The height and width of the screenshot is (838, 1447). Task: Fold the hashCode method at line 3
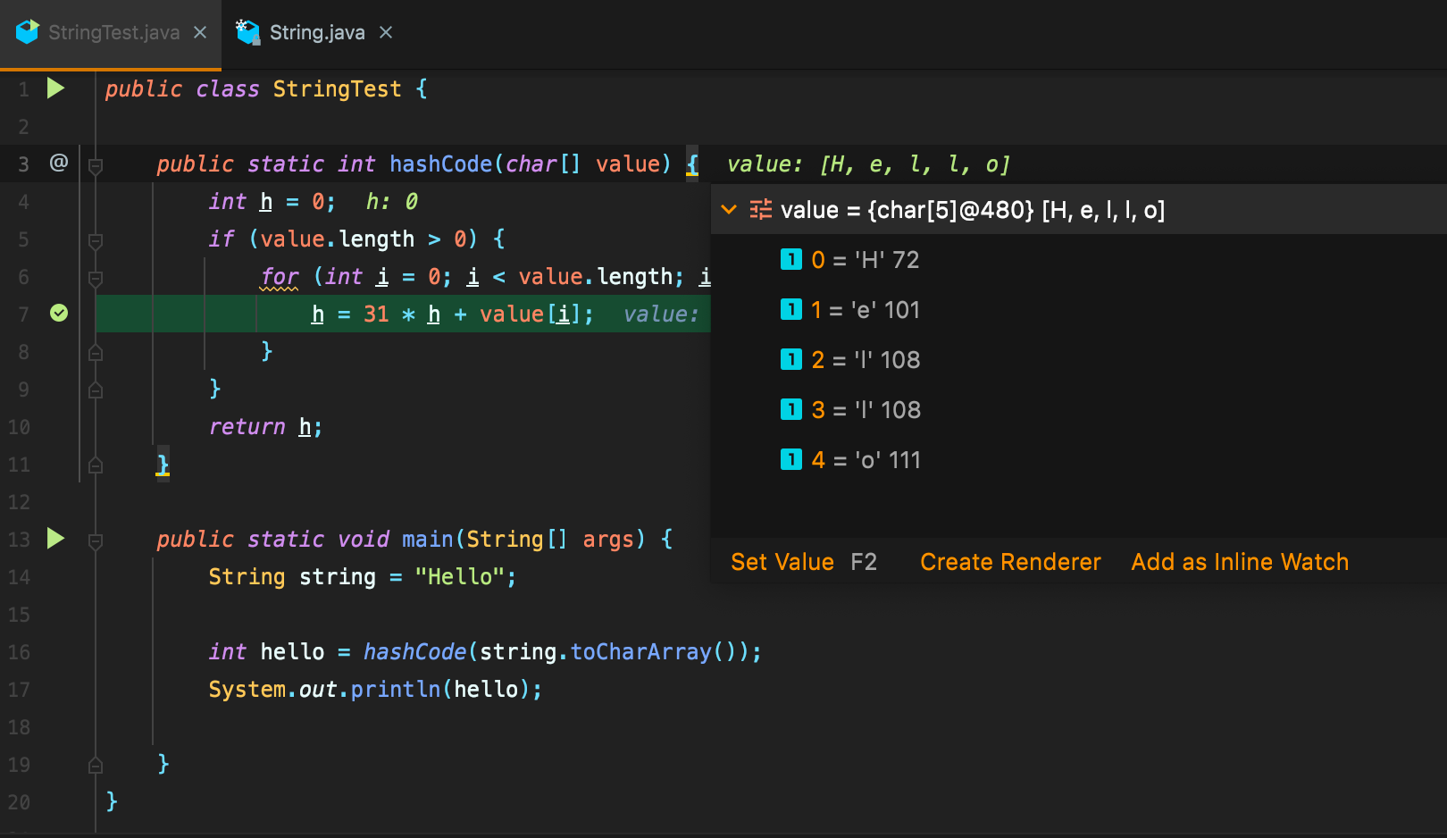click(x=96, y=165)
